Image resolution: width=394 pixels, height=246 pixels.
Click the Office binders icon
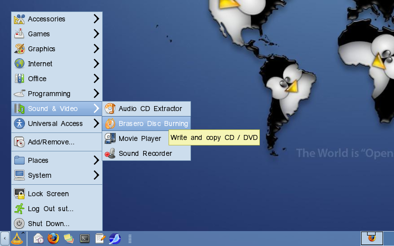(x=19, y=79)
